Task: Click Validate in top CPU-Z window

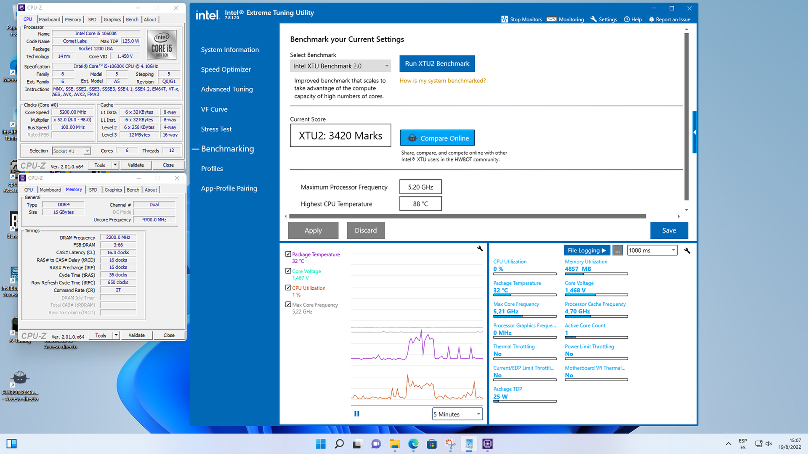Action: pos(136,165)
